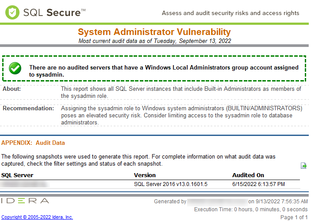Click the no audited servers status message

coord(164,71)
